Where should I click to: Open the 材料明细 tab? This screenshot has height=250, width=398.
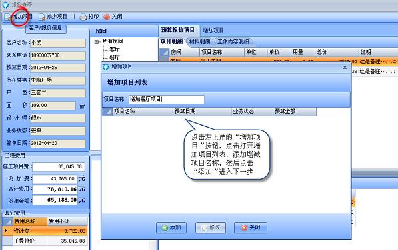click(x=199, y=41)
